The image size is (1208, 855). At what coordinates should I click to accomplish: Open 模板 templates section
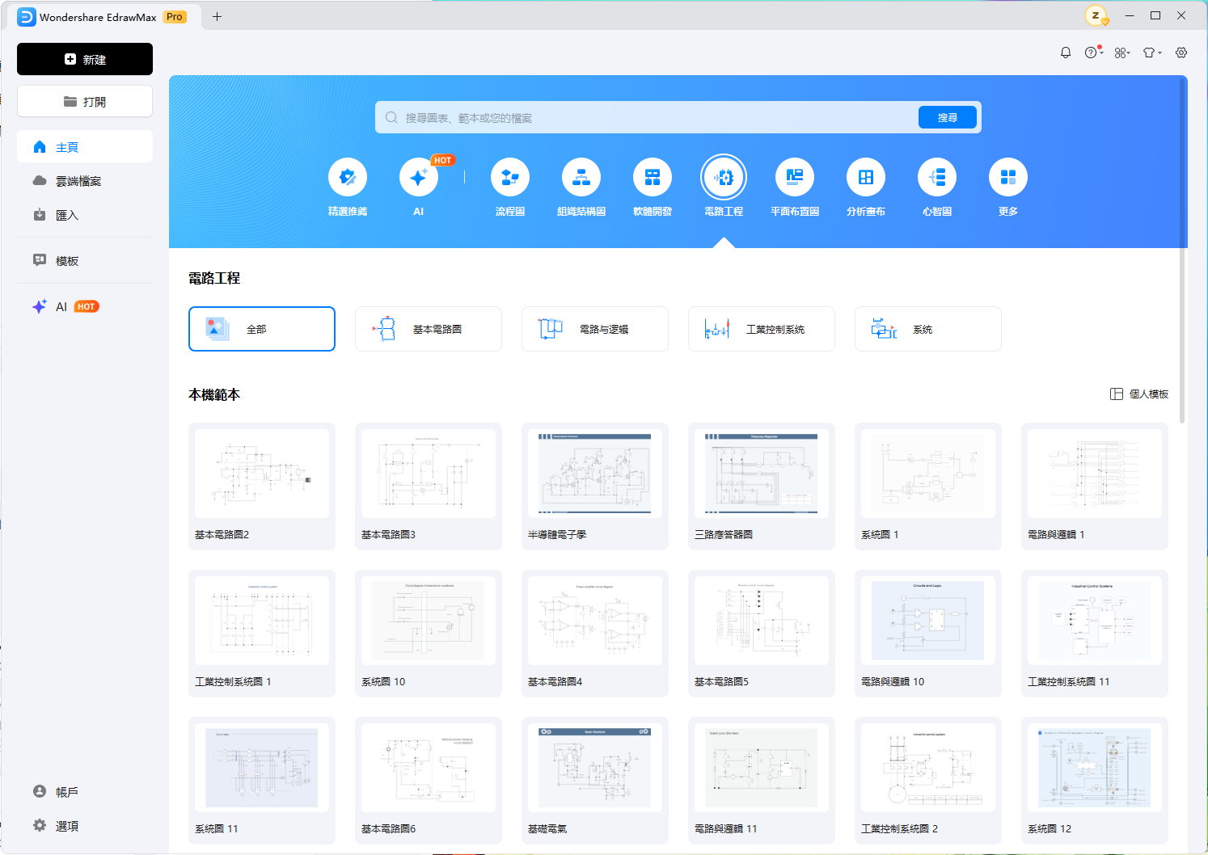coord(85,260)
